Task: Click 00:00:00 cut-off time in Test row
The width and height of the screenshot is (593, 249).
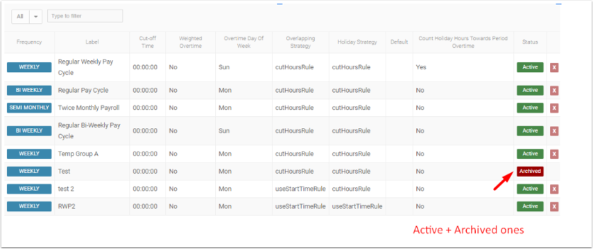Action: pos(145,172)
